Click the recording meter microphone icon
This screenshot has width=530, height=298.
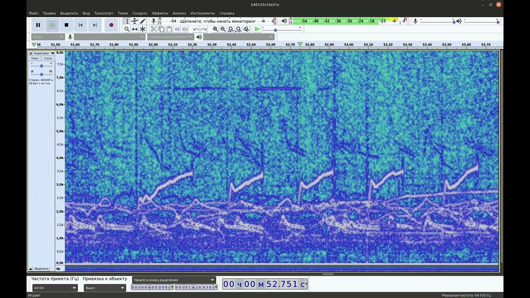click(x=154, y=21)
